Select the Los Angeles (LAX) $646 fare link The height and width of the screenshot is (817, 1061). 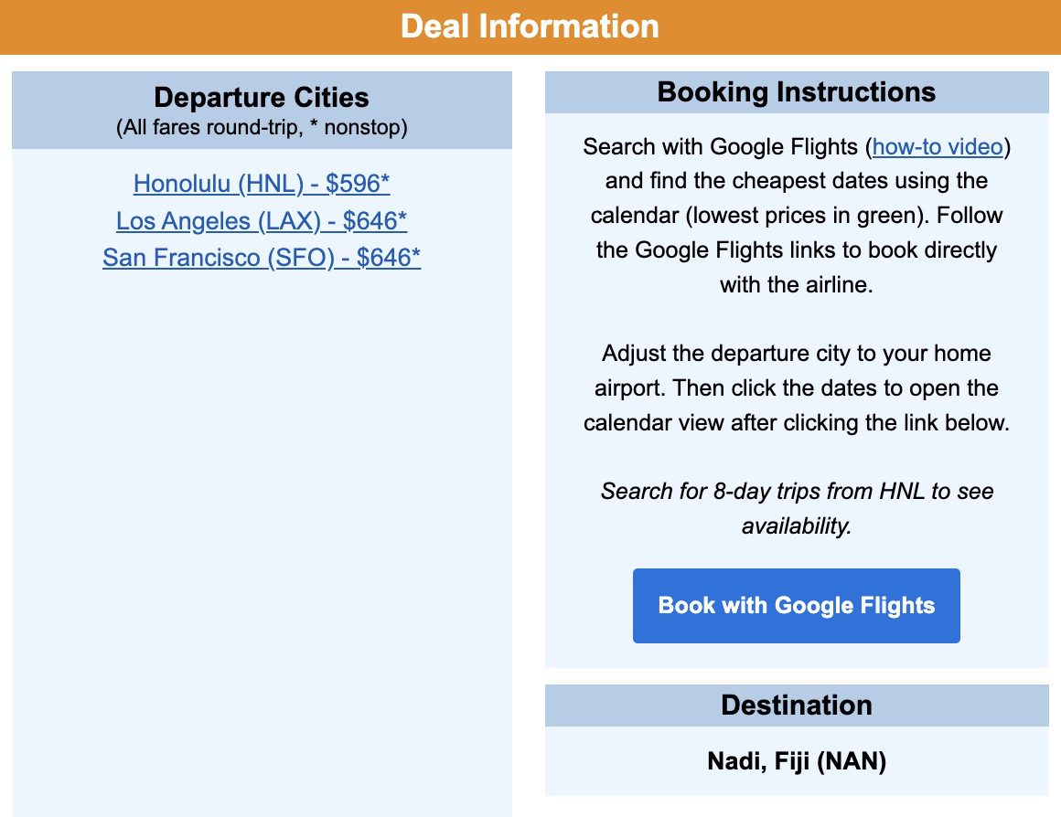pyautogui.click(x=261, y=221)
